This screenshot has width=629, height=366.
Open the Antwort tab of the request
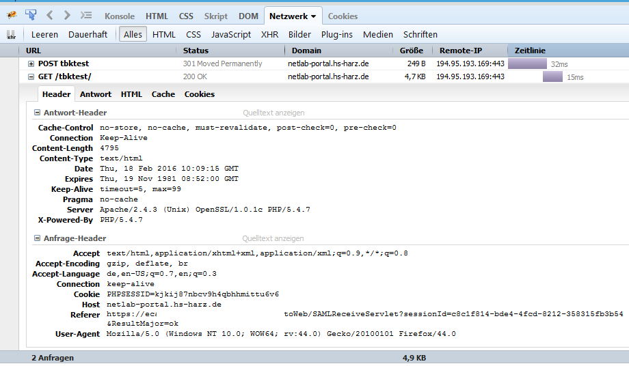(96, 94)
